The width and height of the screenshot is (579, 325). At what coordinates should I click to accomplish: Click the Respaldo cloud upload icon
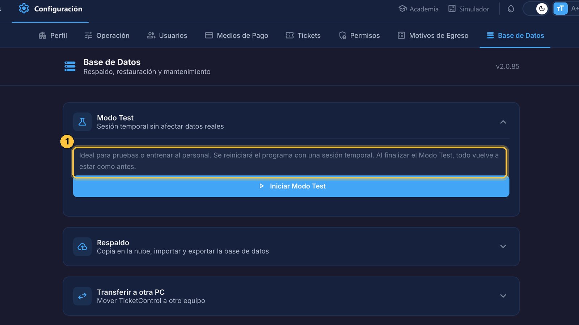coord(83,247)
